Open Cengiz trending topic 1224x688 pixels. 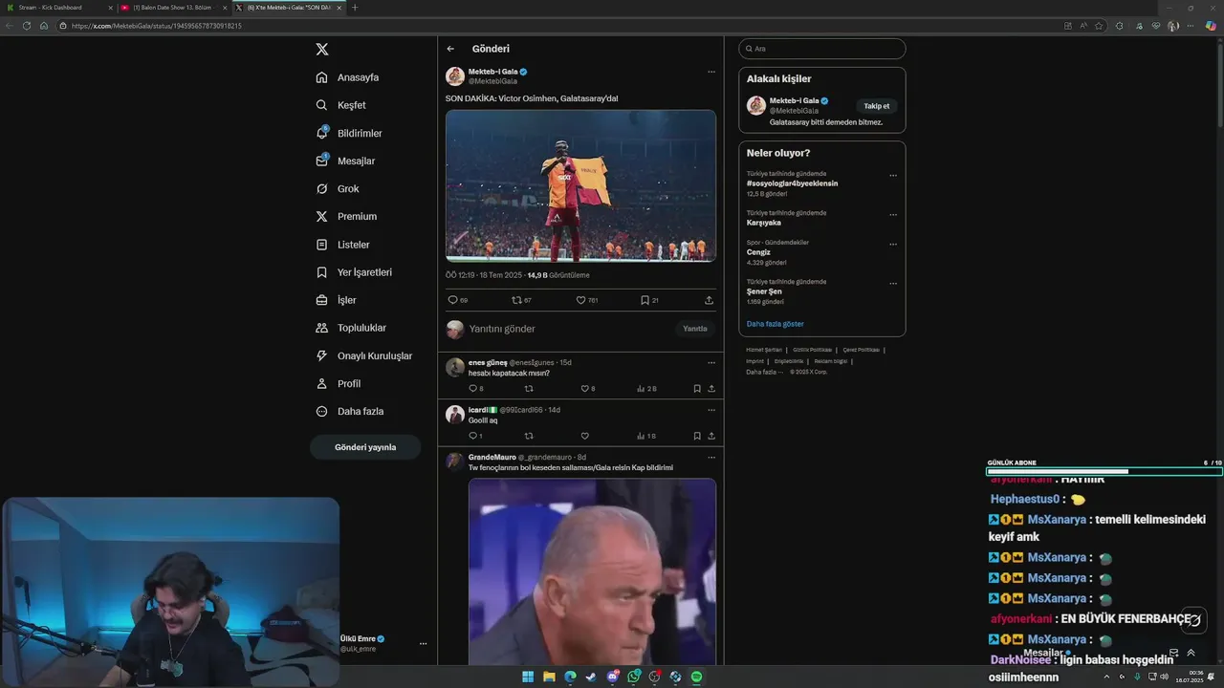coord(758,252)
